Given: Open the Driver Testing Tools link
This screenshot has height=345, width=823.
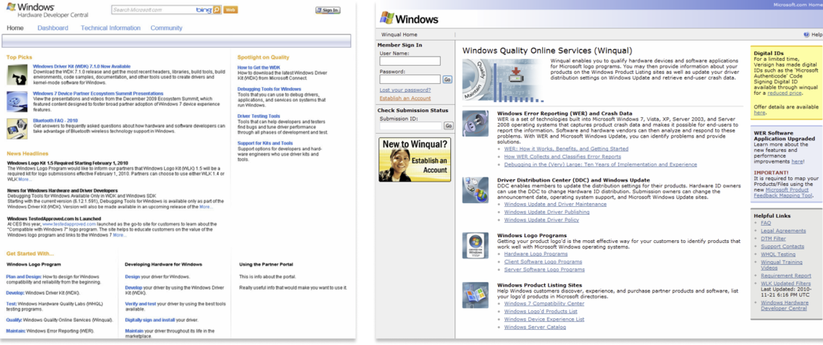Looking at the screenshot, I should pyautogui.click(x=259, y=116).
